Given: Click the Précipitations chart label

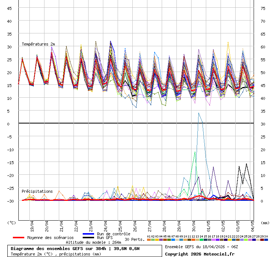Looking at the screenshot, I should click(x=37, y=191).
